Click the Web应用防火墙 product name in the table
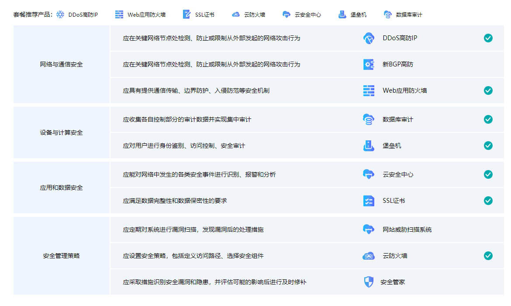The image size is (511, 306). 404,90
